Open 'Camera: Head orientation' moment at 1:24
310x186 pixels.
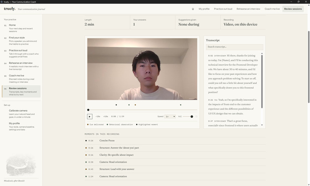click(x=175, y=176)
